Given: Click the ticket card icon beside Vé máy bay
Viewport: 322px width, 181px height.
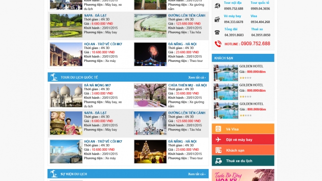Looking at the screenshot, I should 217,20.
